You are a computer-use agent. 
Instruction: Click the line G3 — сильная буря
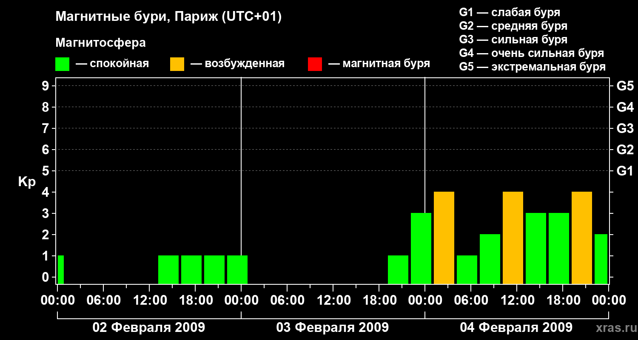tap(513, 40)
